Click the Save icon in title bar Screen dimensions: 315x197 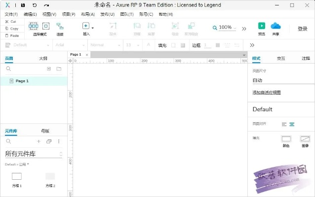(23, 5)
